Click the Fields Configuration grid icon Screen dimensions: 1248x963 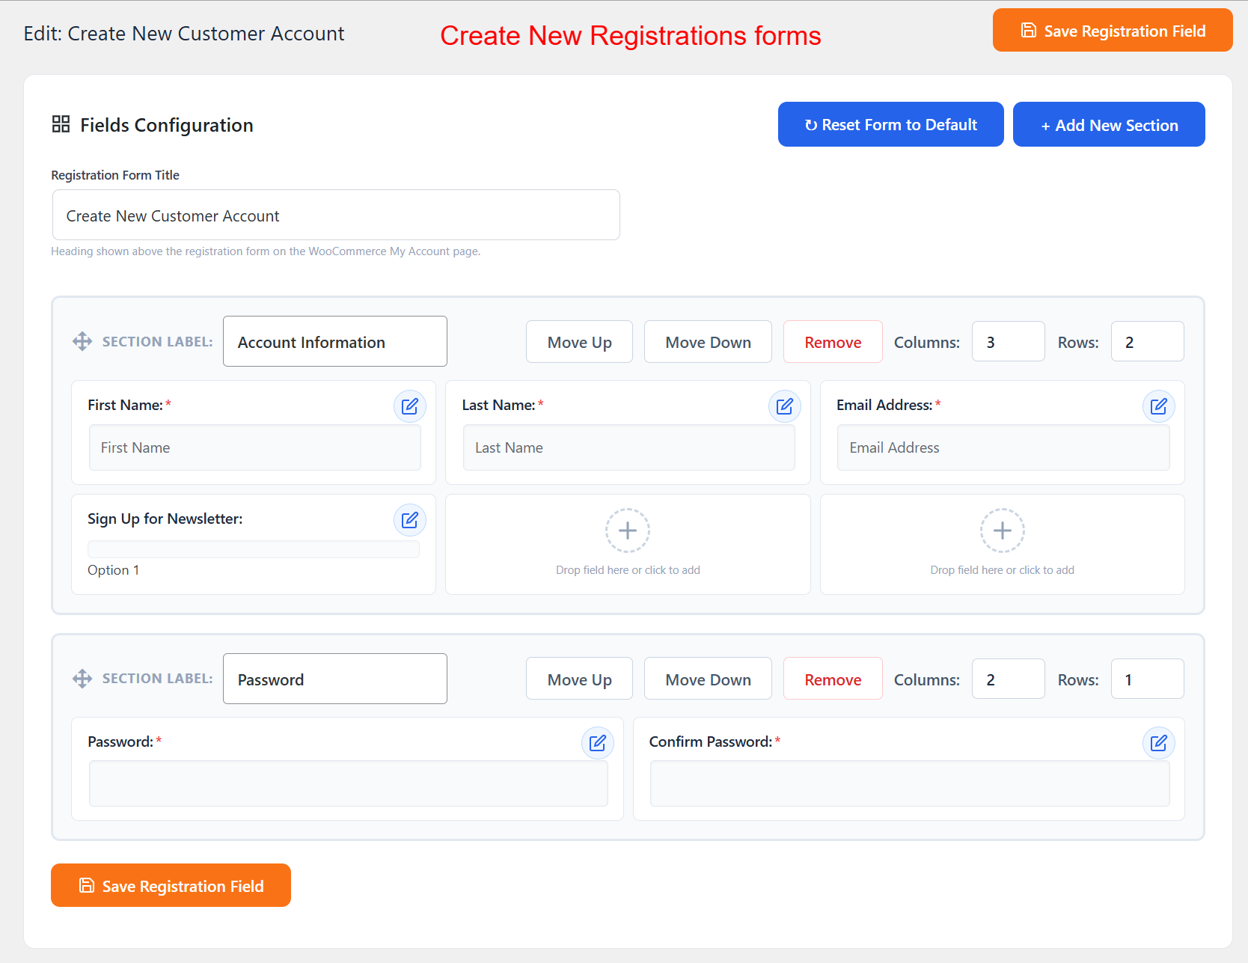61,124
